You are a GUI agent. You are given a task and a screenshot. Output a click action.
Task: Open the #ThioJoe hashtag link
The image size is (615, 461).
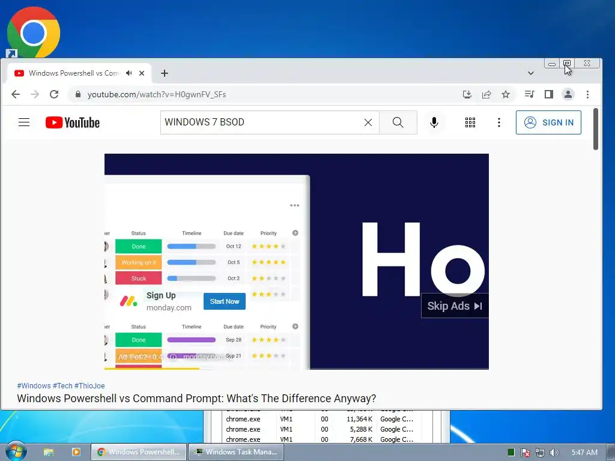(x=89, y=386)
